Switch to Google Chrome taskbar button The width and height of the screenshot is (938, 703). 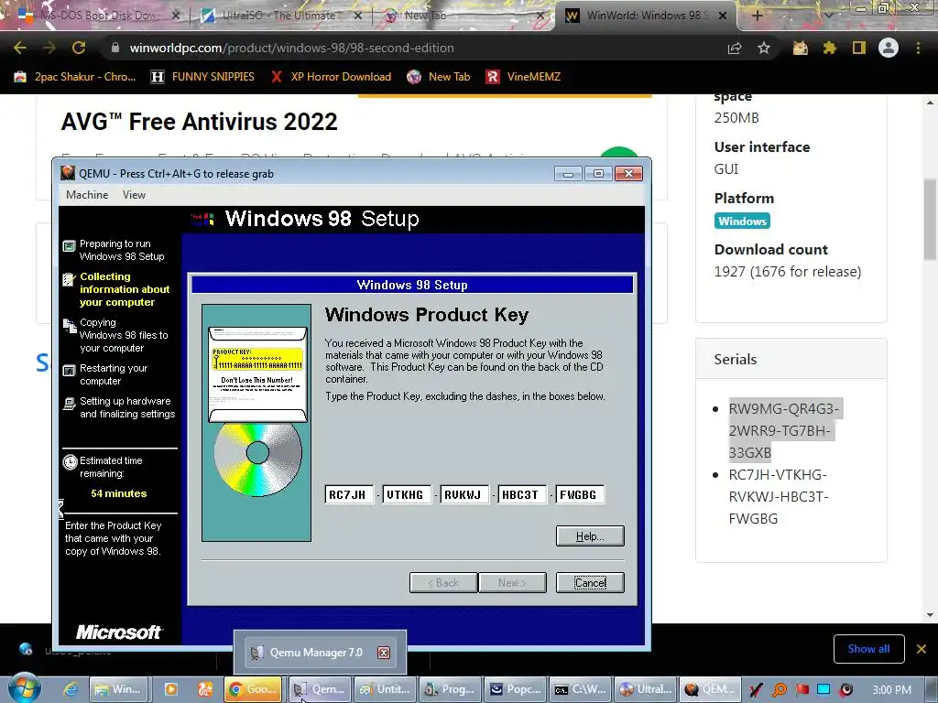pos(253,689)
